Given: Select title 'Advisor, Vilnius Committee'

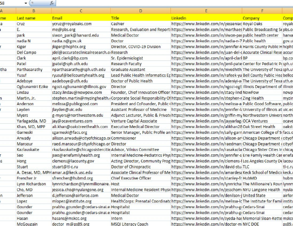Looking at the screenshot, I should [141, 150].
